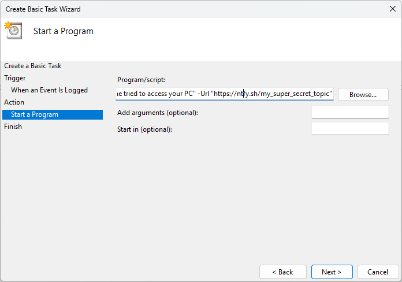Click the Create Basic Task Wizard title bar
Viewport: 402px width, 282px height.
point(173,9)
